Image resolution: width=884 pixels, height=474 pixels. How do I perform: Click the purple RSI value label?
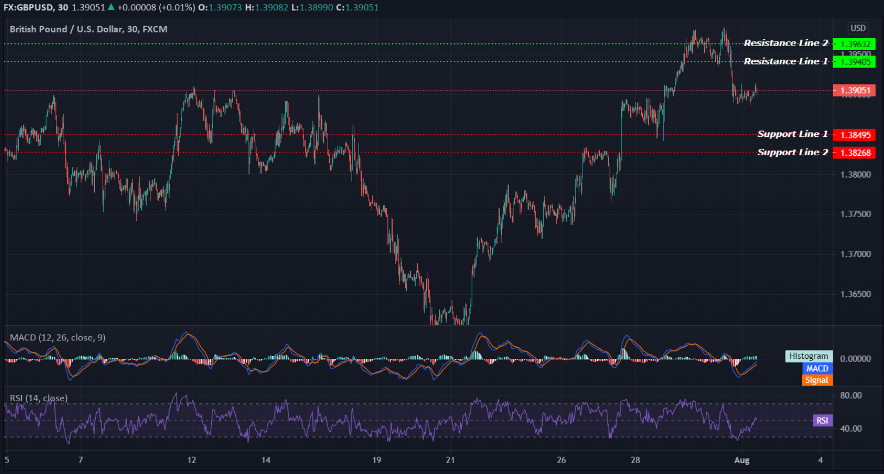tap(823, 420)
